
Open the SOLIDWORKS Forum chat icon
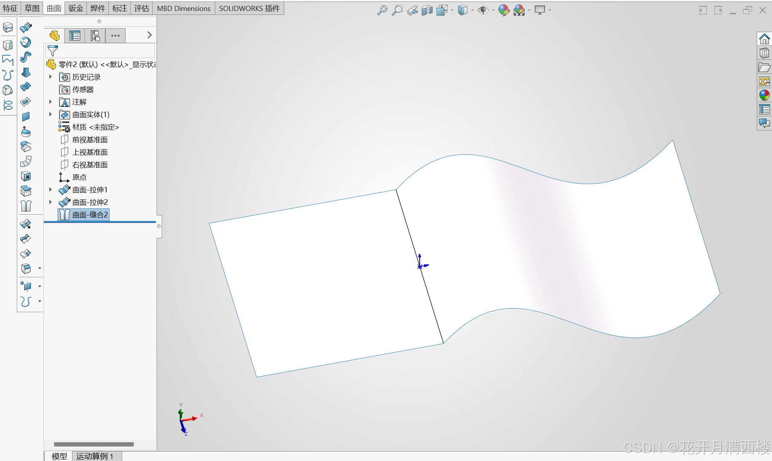coord(764,123)
